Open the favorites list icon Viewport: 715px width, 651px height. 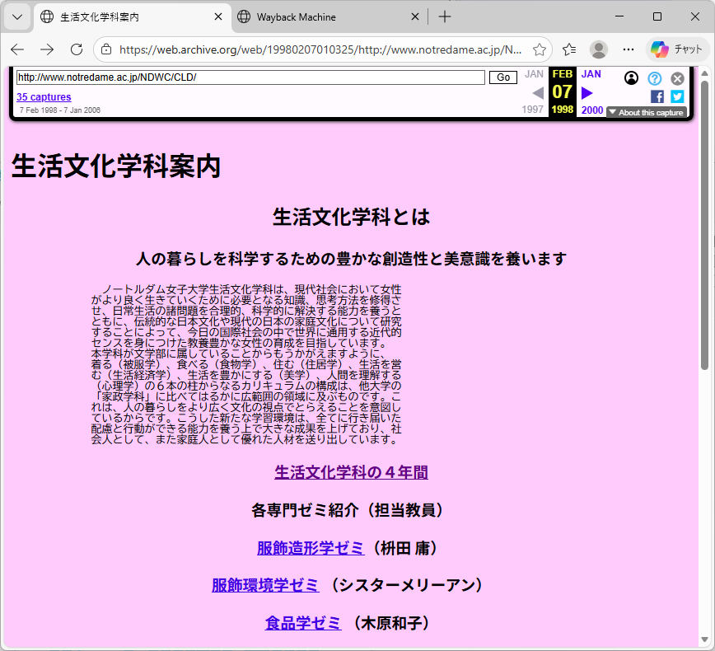pos(569,49)
